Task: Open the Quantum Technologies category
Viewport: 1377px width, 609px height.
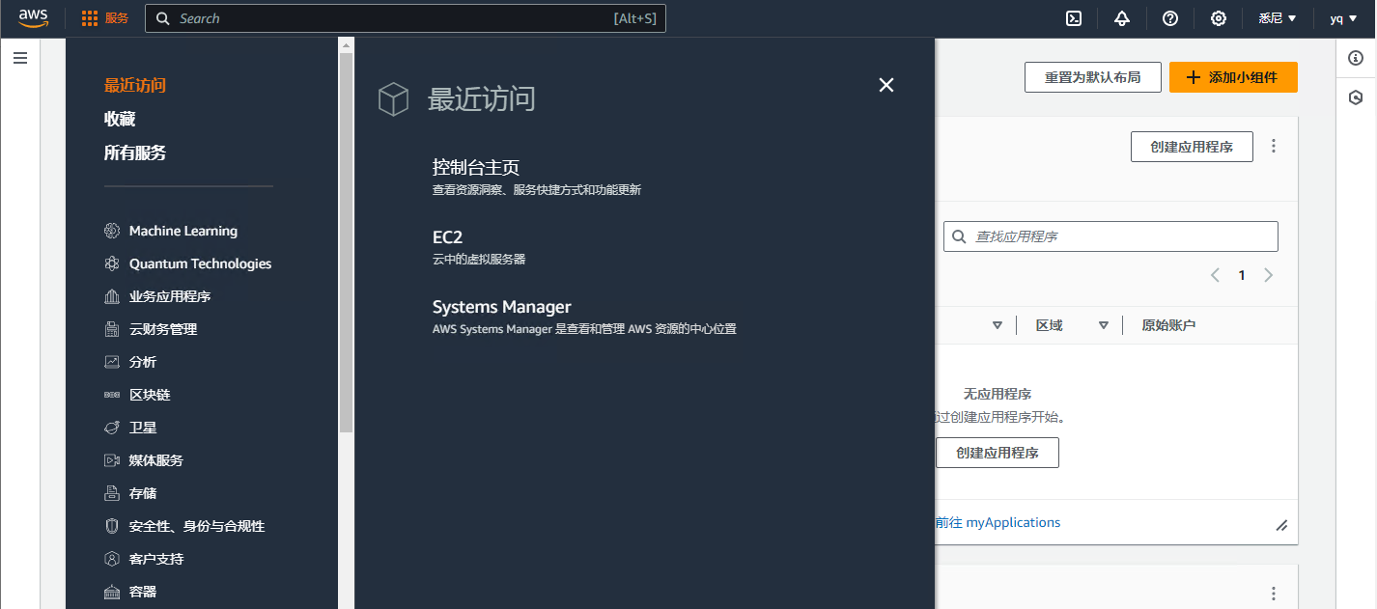Action: pyautogui.click(x=201, y=263)
